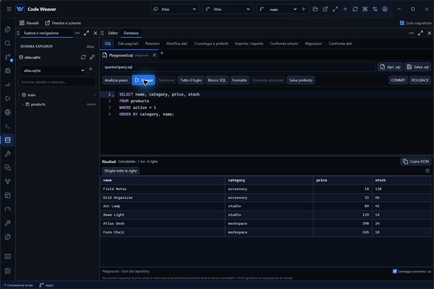The image size is (434, 289).
Task: Focus the schema, table or column search box
Action: click(57, 82)
